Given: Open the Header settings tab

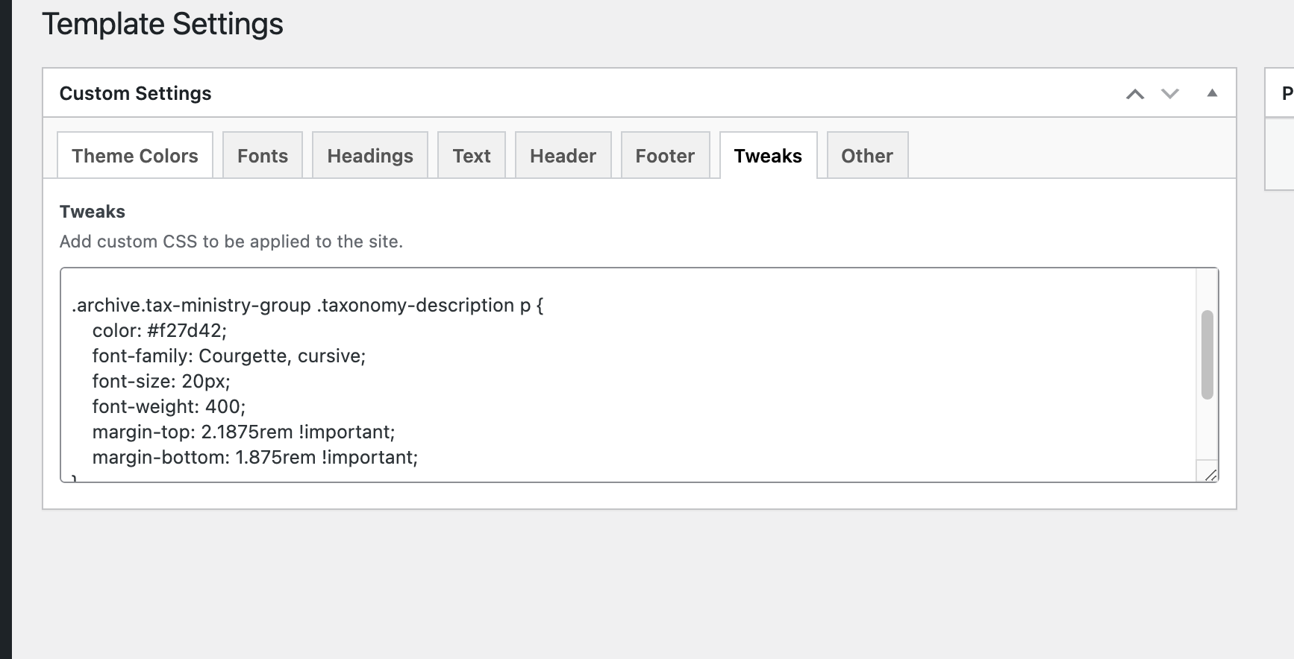Looking at the screenshot, I should click(x=563, y=156).
